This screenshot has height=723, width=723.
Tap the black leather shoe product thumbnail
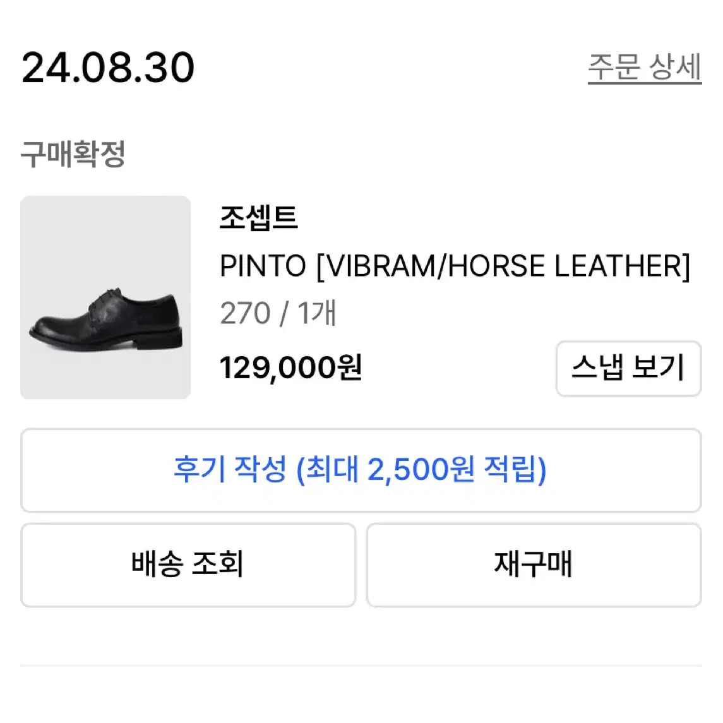pyautogui.click(x=105, y=297)
